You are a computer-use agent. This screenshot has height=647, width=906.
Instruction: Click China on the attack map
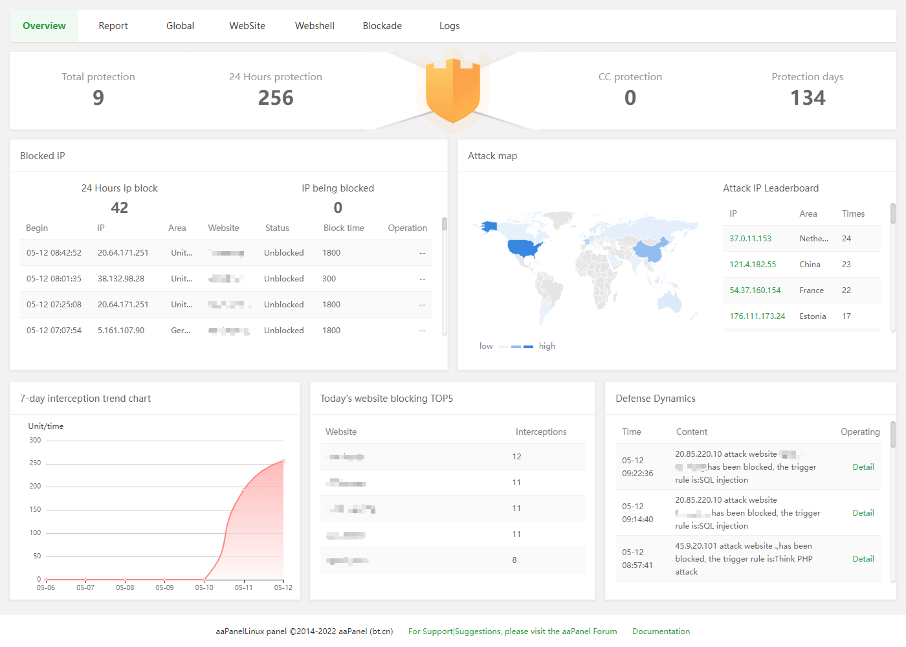(x=649, y=250)
